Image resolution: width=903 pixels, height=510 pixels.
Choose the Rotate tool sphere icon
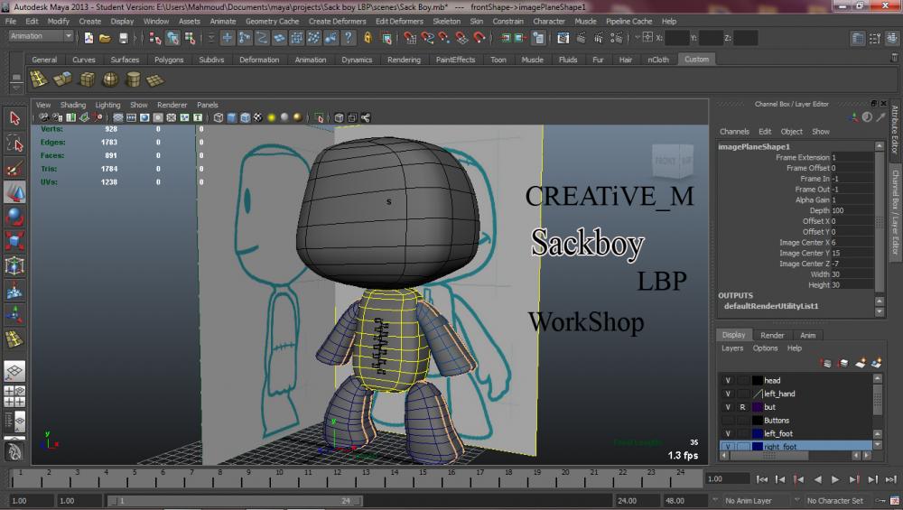point(14,217)
